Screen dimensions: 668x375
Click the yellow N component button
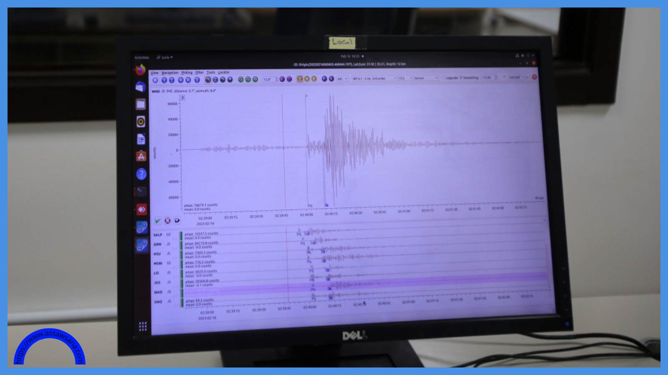coord(307,79)
